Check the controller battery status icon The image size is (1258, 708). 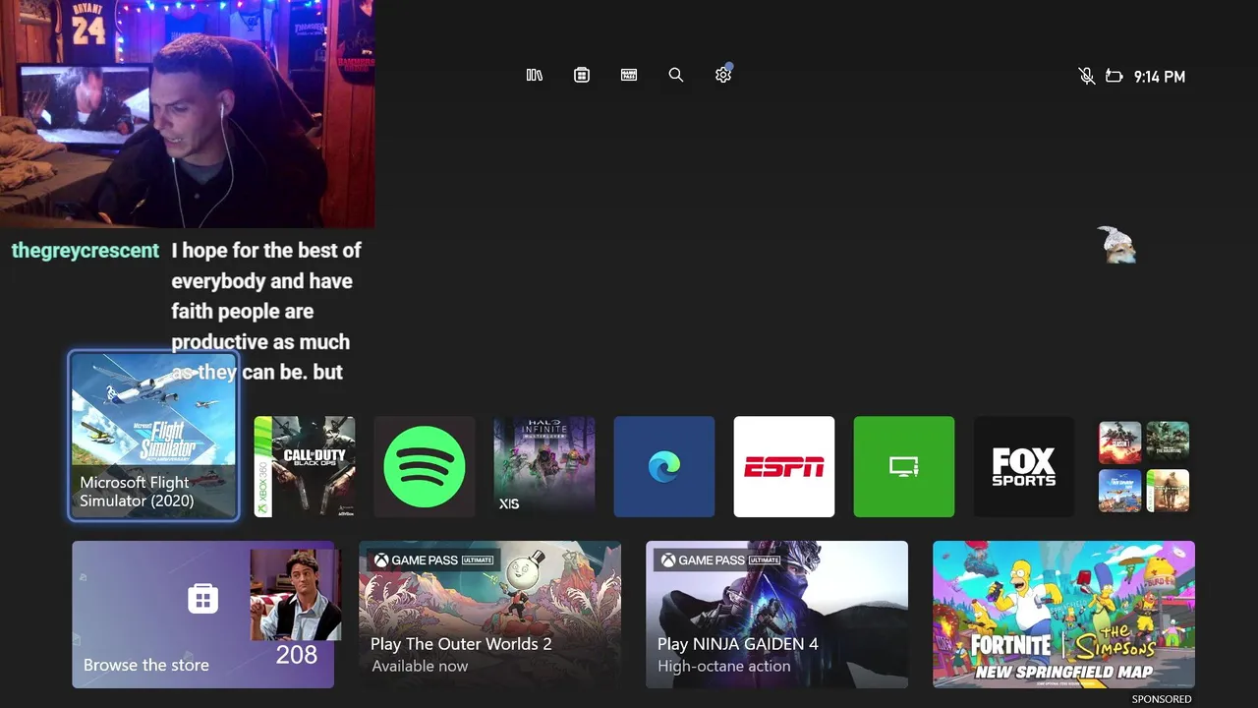(x=1115, y=76)
